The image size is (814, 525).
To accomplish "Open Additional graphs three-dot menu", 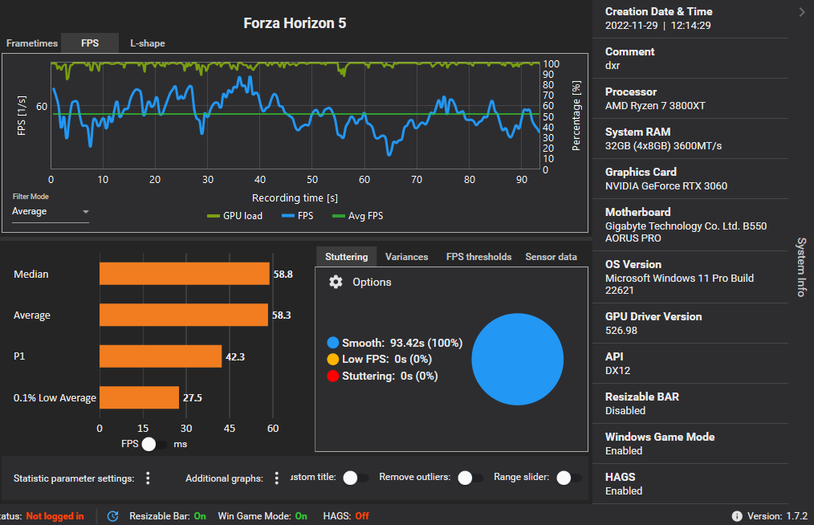I will pyautogui.click(x=277, y=478).
